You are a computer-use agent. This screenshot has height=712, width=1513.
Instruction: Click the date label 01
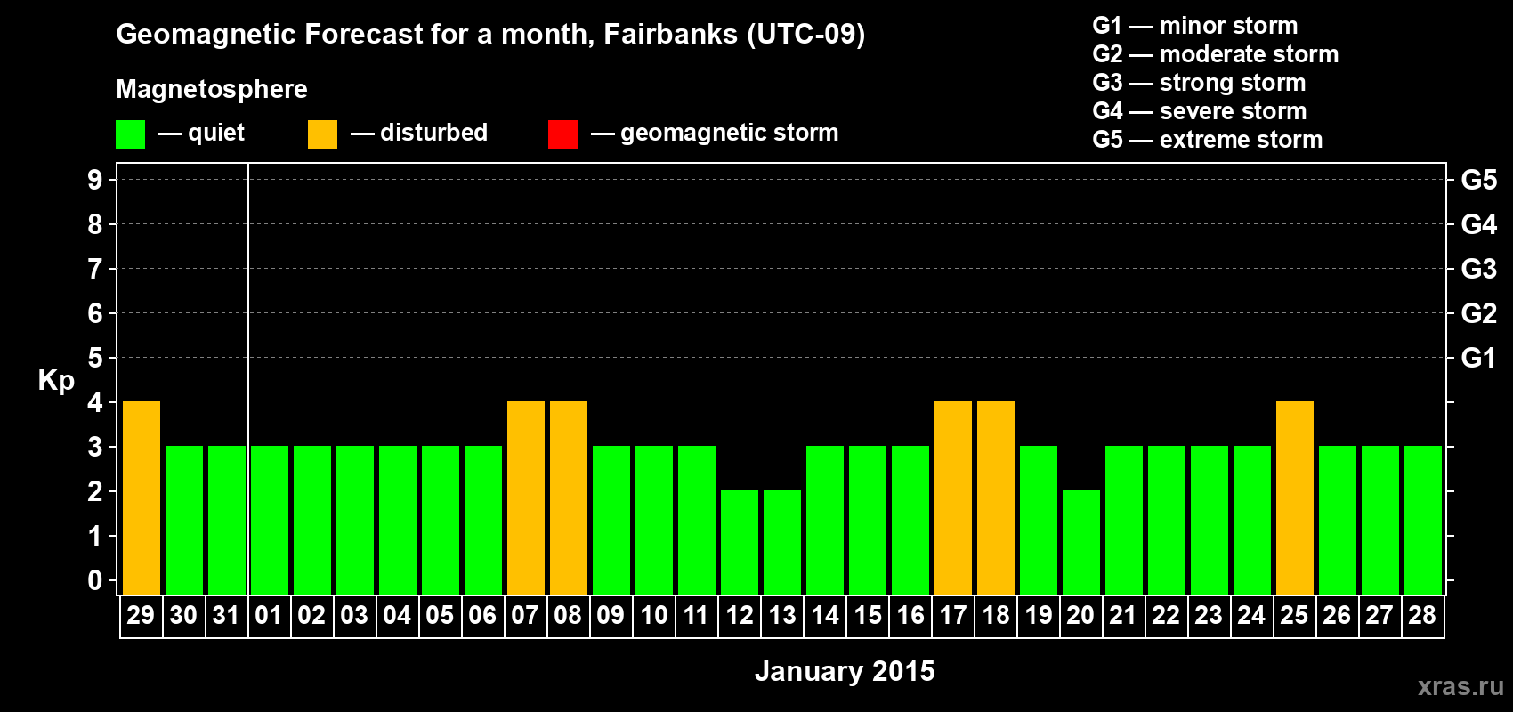(x=269, y=615)
